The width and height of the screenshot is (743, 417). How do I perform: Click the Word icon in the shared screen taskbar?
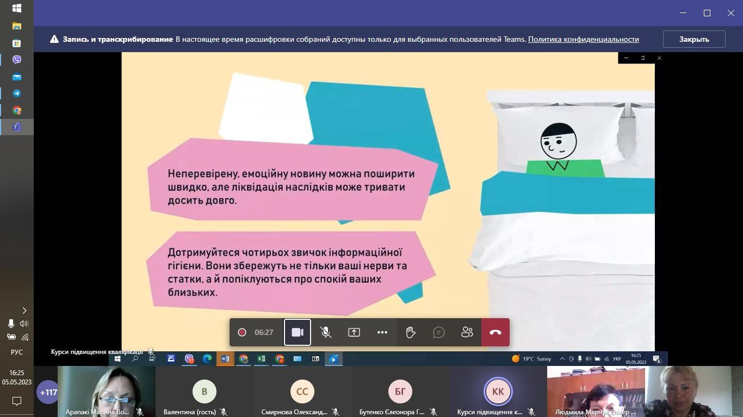(225, 358)
